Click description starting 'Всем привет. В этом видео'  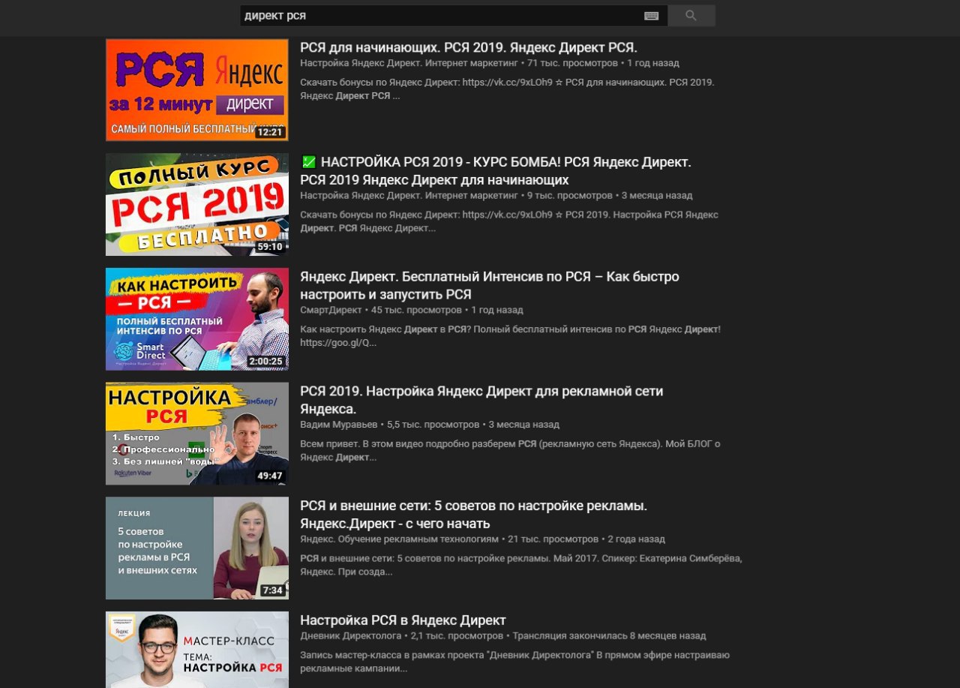(510, 450)
